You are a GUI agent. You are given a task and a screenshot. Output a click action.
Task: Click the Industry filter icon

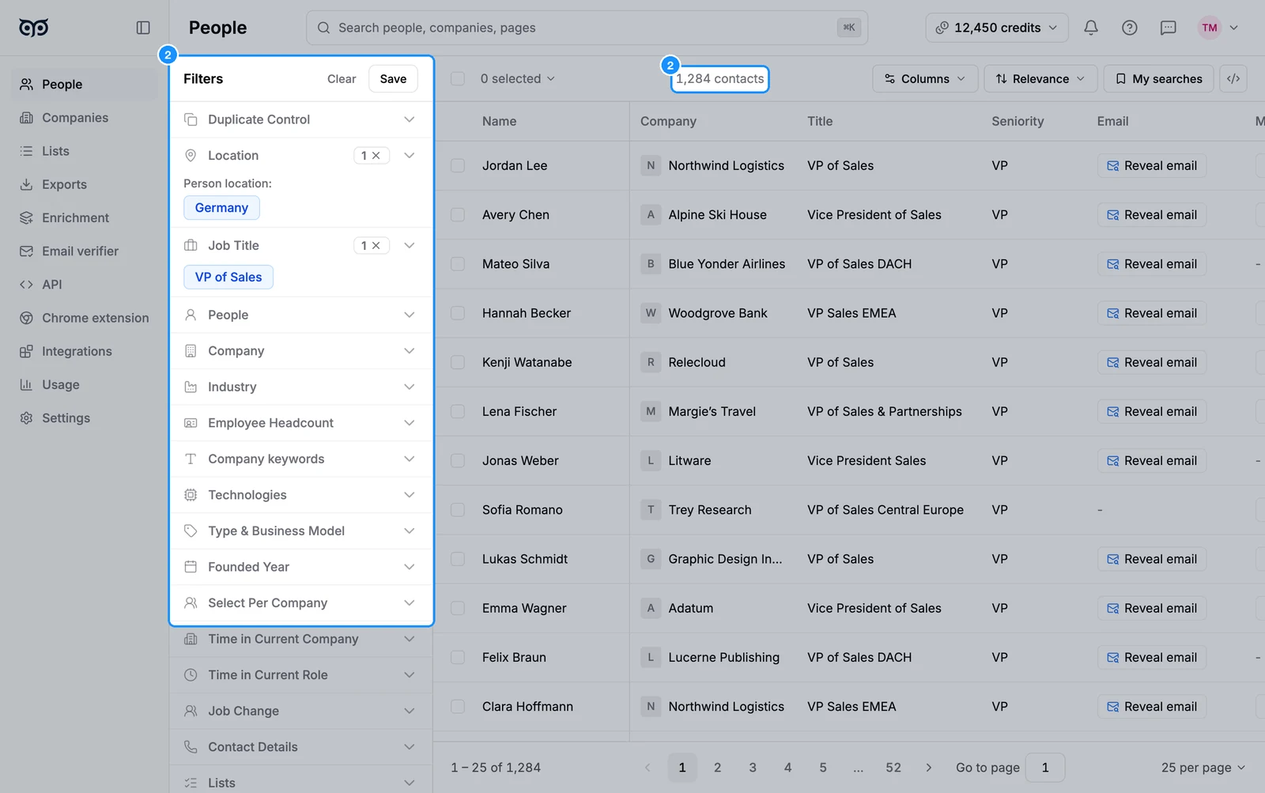[191, 387]
